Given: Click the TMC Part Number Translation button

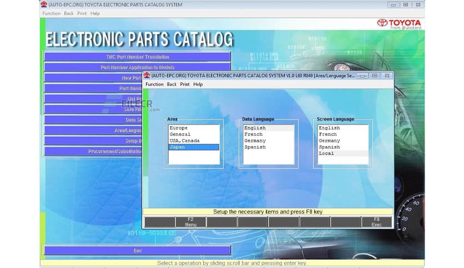Looking at the screenshot, I should point(137,56).
